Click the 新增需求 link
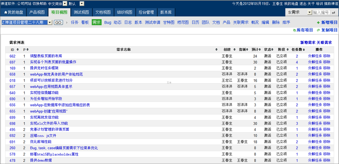 pos(307,43)
